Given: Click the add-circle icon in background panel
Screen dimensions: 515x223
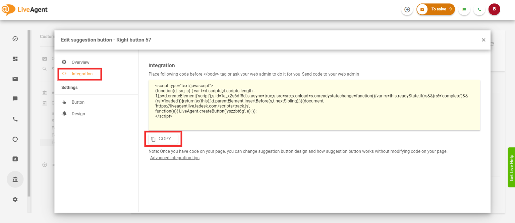Looking at the screenshot, I should pos(45,165).
